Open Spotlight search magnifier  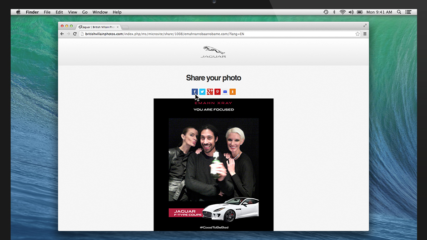coord(399,12)
